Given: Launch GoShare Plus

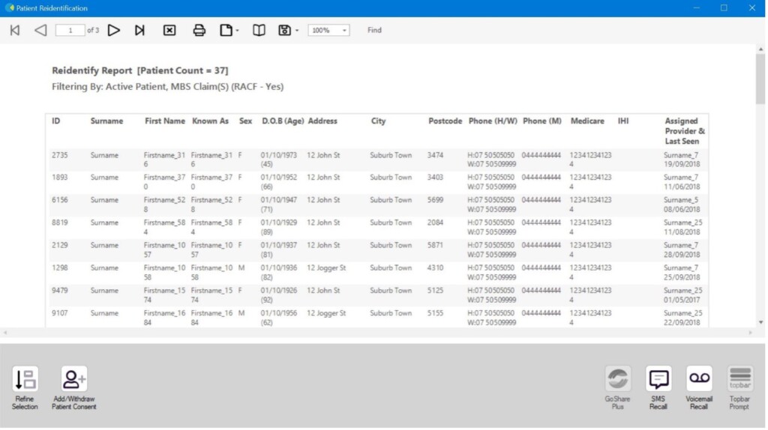Looking at the screenshot, I should (618, 387).
